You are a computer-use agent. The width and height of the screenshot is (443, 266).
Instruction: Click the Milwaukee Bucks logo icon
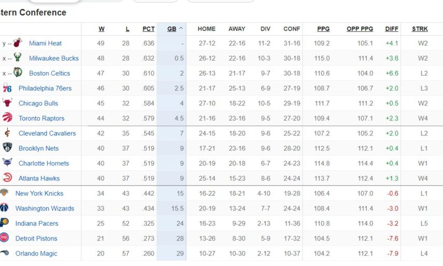18,58
